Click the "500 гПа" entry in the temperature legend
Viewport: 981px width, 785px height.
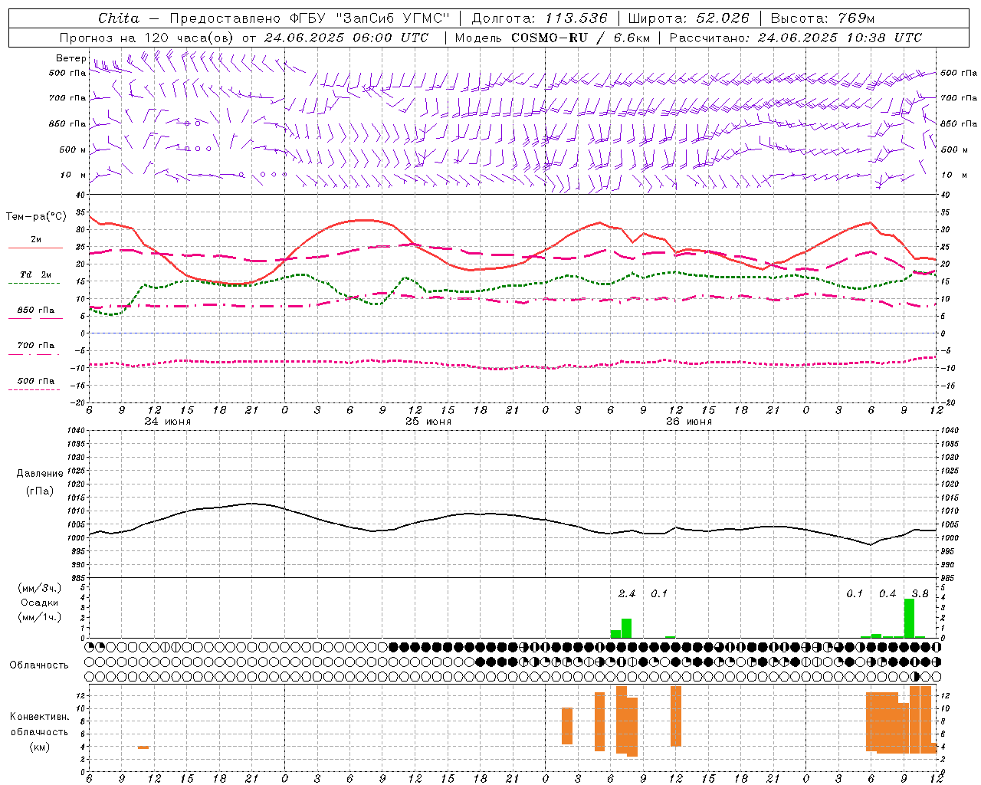tap(36, 381)
